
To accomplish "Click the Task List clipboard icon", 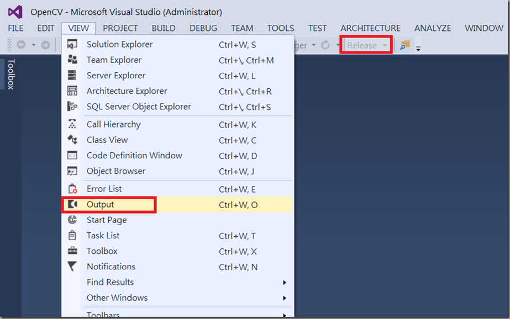I will 72,235.
